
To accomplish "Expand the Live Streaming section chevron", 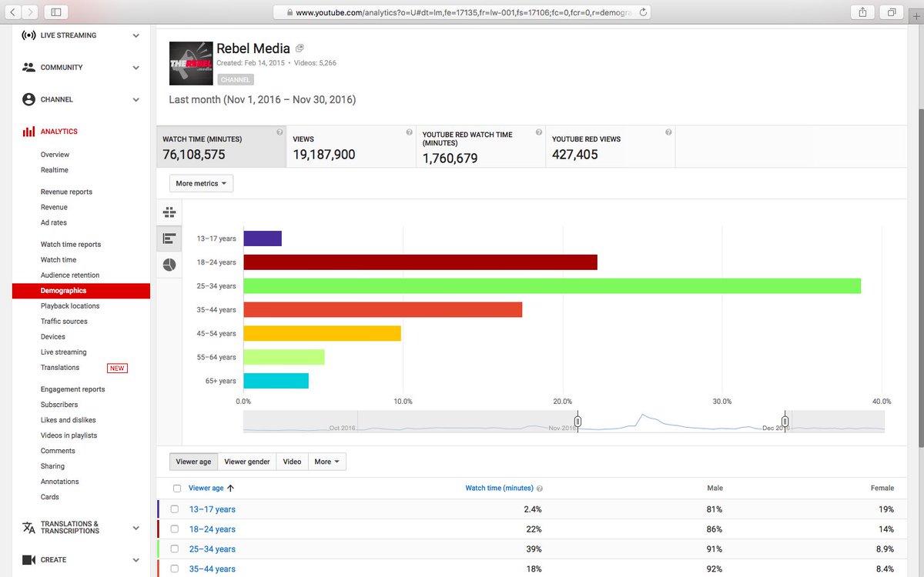I will point(136,35).
